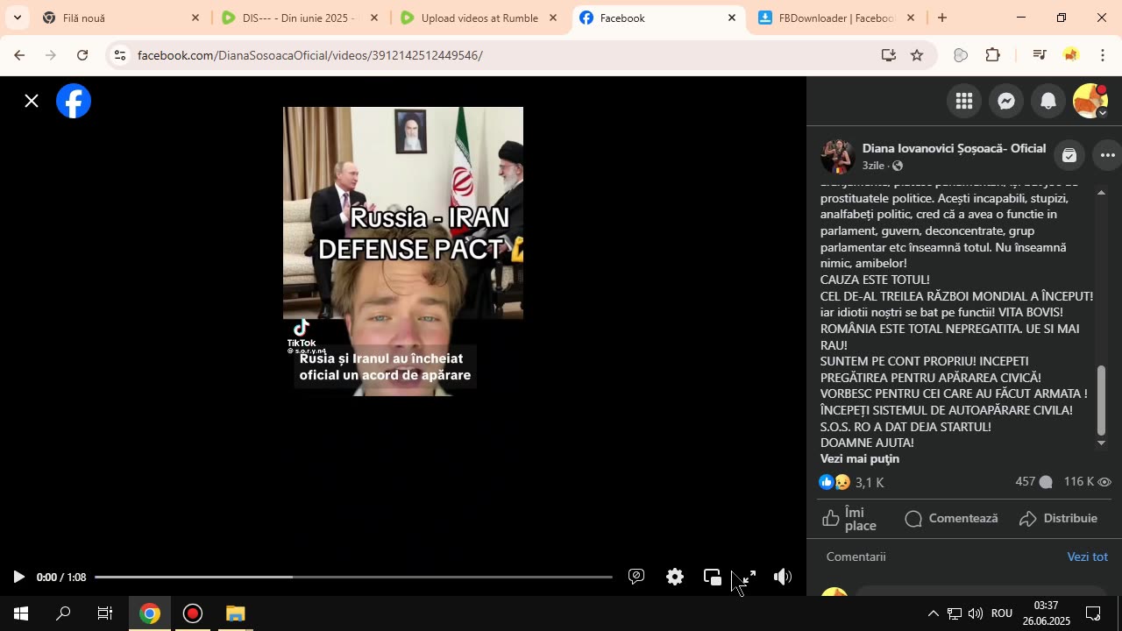Switch to the 'DIS--- - Din iunie 2025' tab
This screenshot has height=631, width=1122.
click(x=300, y=18)
